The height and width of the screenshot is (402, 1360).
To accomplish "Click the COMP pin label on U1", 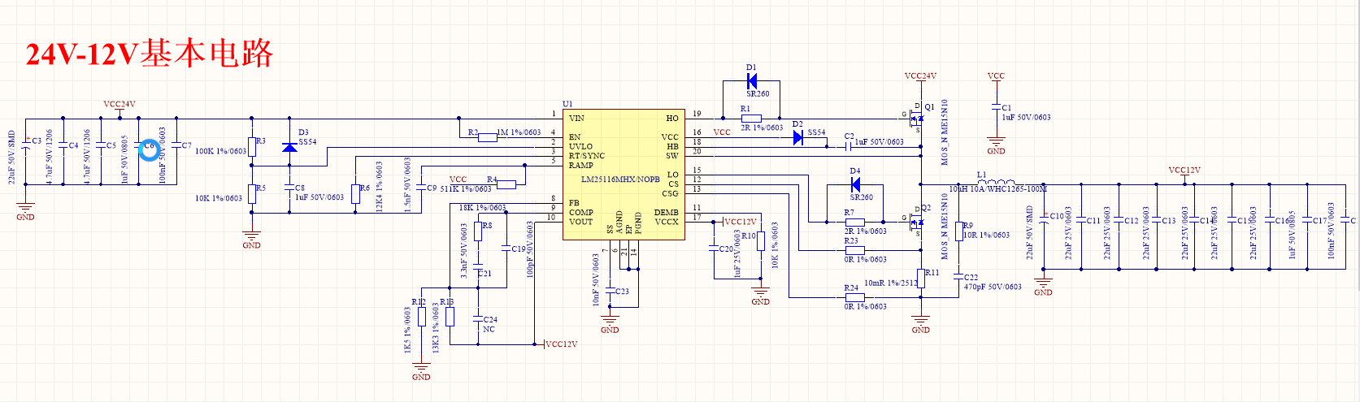I will 581,213.
